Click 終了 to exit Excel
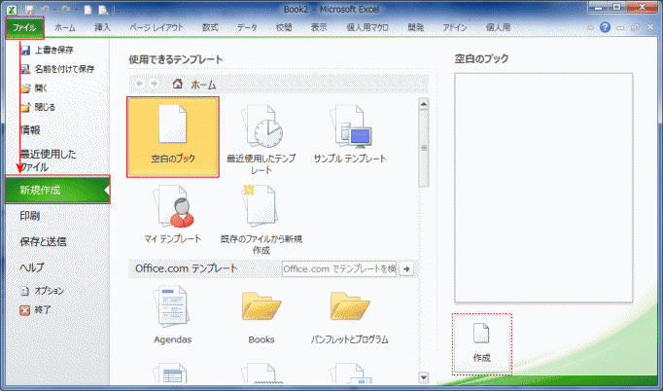 tap(36, 310)
